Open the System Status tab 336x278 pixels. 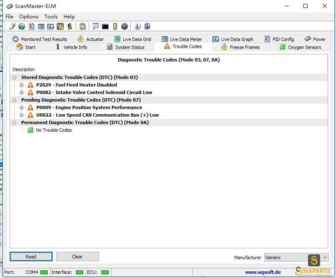126,47
